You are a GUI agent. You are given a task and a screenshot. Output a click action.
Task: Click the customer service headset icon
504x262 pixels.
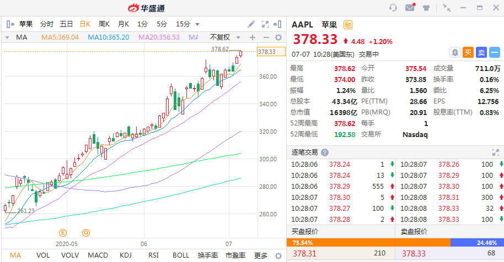(x=393, y=8)
